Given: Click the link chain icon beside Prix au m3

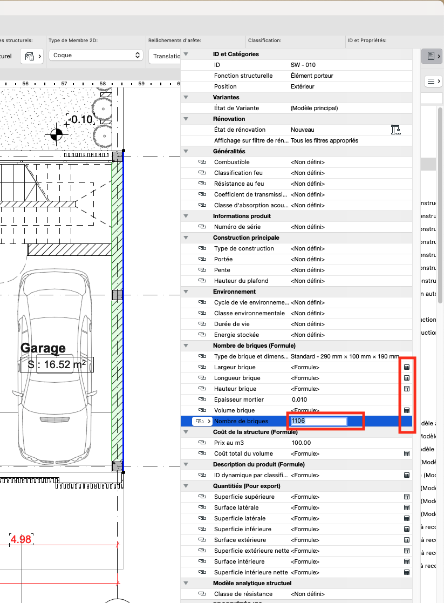Looking at the screenshot, I should click(x=202, y=443).
